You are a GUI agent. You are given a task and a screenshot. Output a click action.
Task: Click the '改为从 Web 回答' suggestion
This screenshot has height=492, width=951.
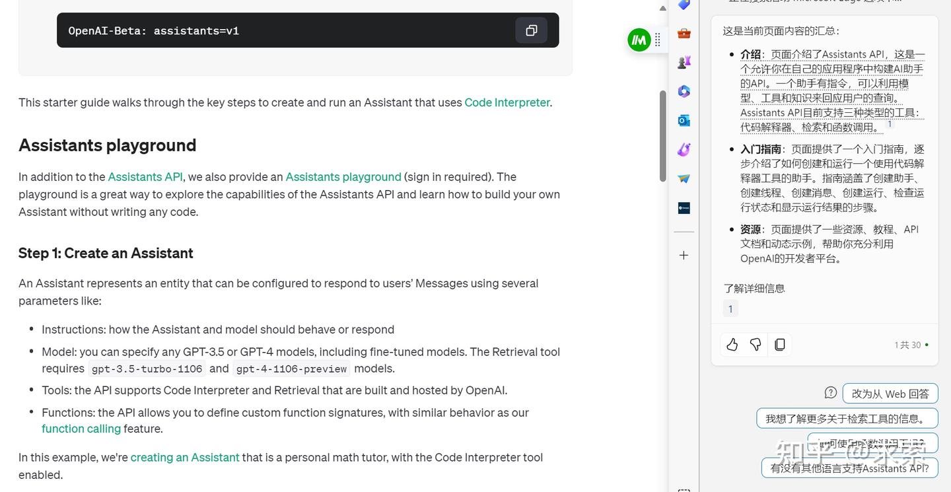(890, 394)
